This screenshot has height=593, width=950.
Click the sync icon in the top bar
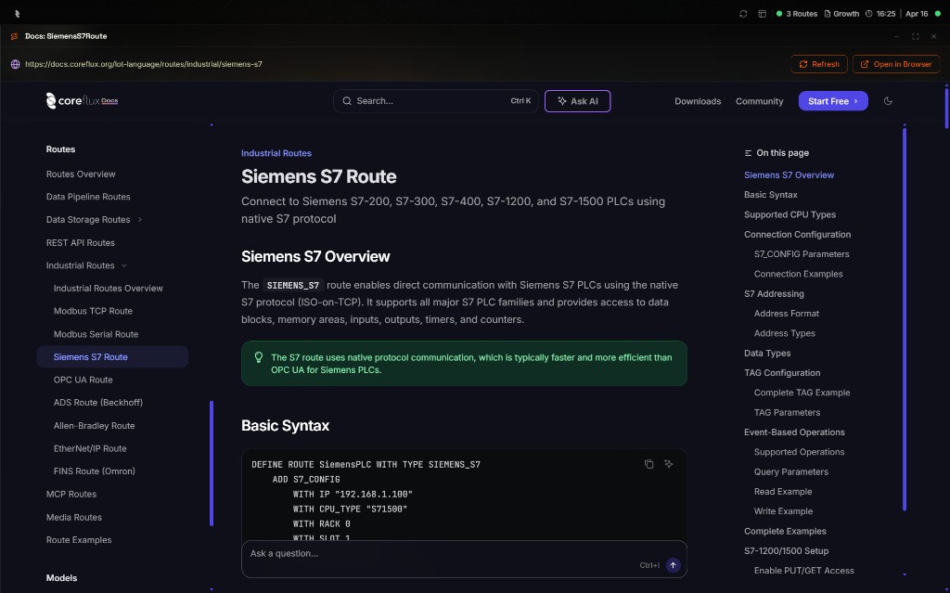(x=743, y=13)
